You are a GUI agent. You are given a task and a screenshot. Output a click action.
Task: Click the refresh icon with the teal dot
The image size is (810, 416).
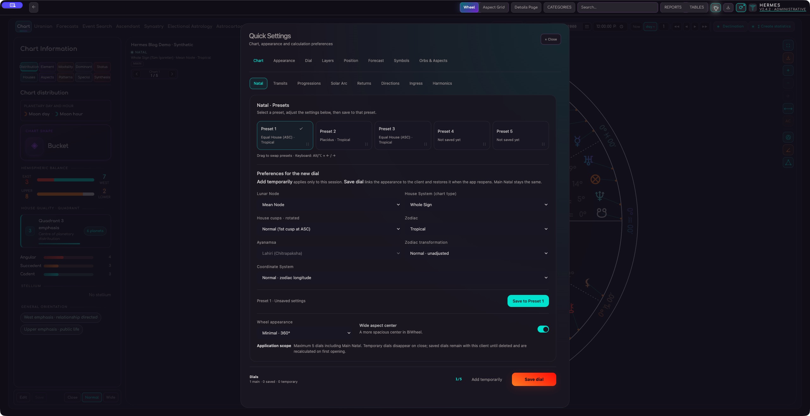tap(741, 8)
